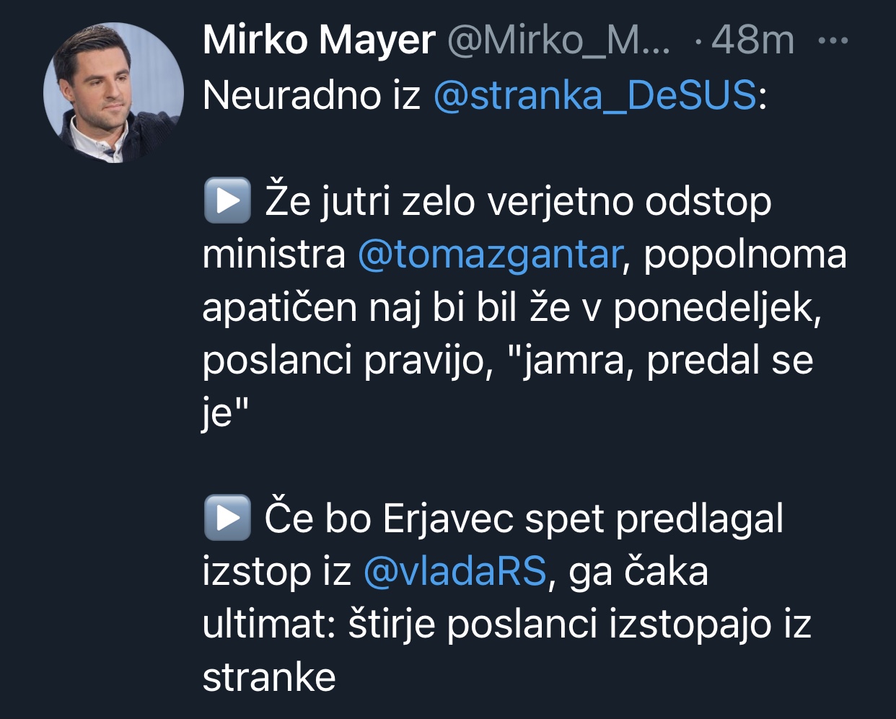The image size is (896, 719).
Task: Click the word "apatičen" in the tweet
Action: click(x=280, y=307)
